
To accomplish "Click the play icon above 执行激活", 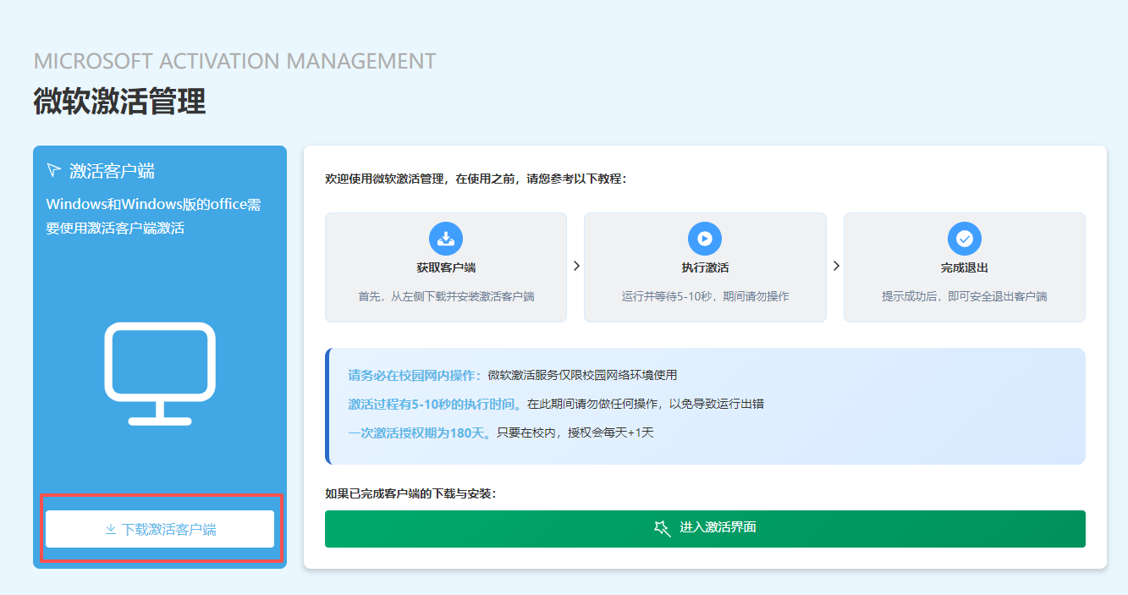I will [705, 239].
